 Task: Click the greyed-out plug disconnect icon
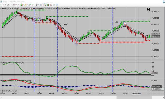coord(33,5)
